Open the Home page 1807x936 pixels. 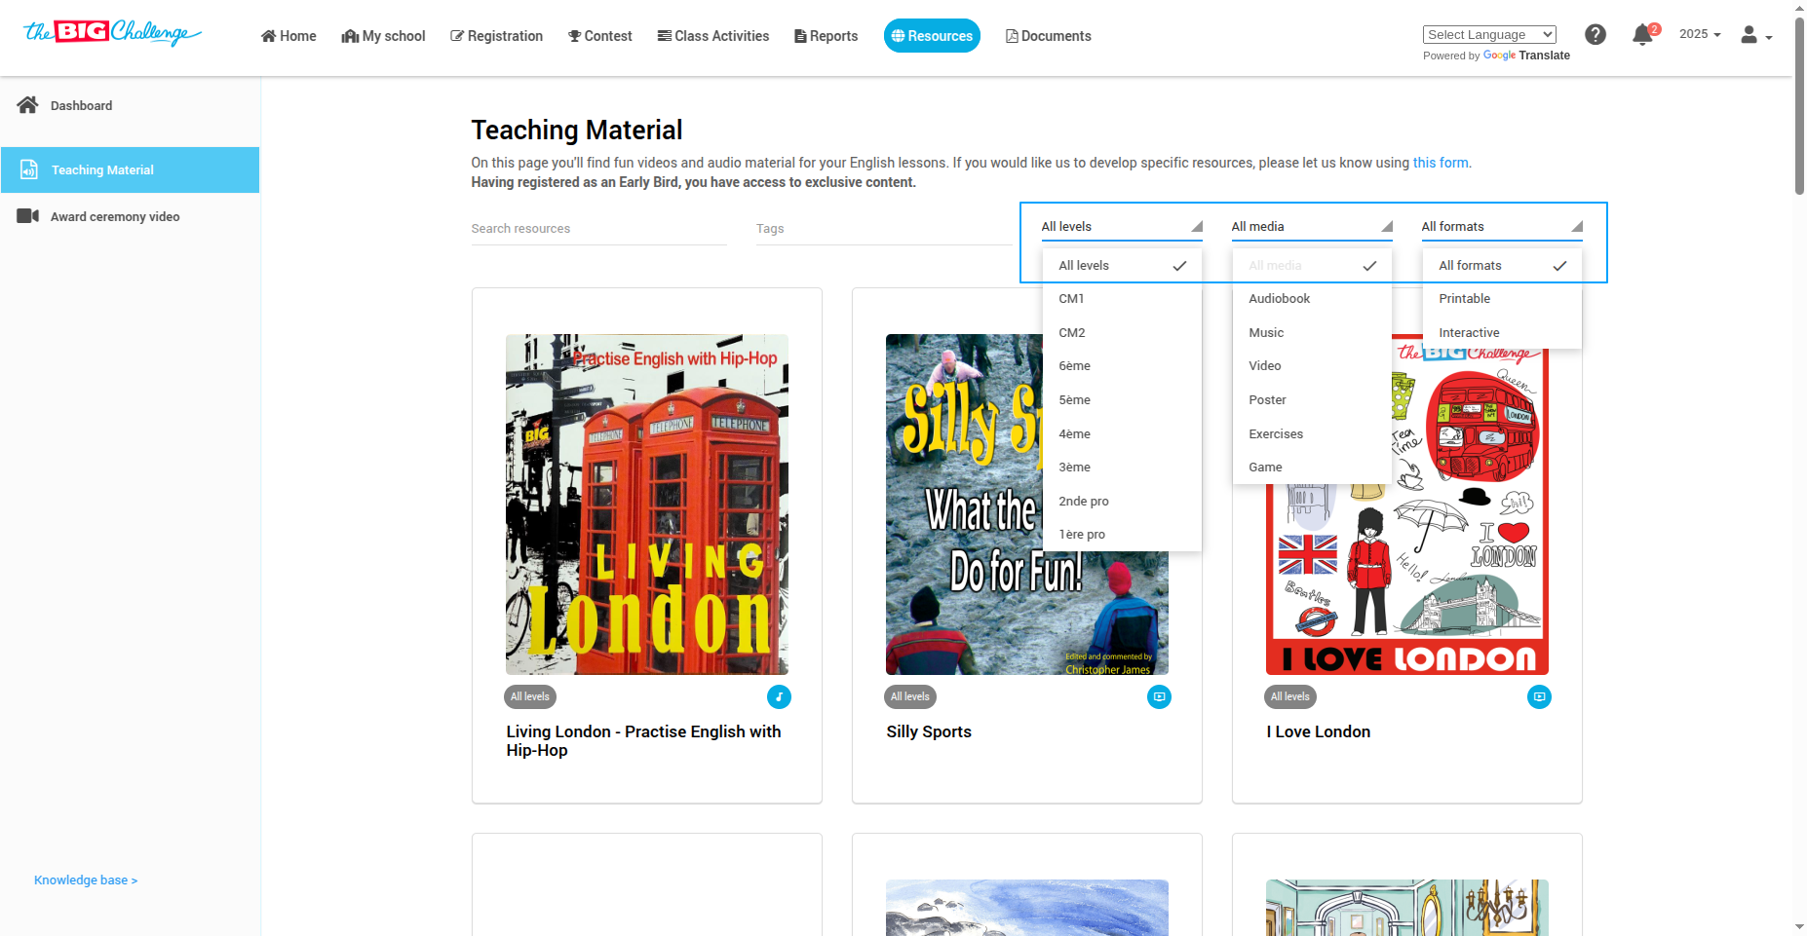point(288,36)
